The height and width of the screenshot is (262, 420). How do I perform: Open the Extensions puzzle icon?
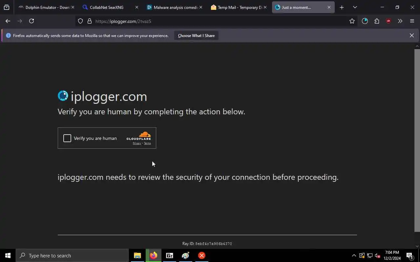tap(377, 21)
